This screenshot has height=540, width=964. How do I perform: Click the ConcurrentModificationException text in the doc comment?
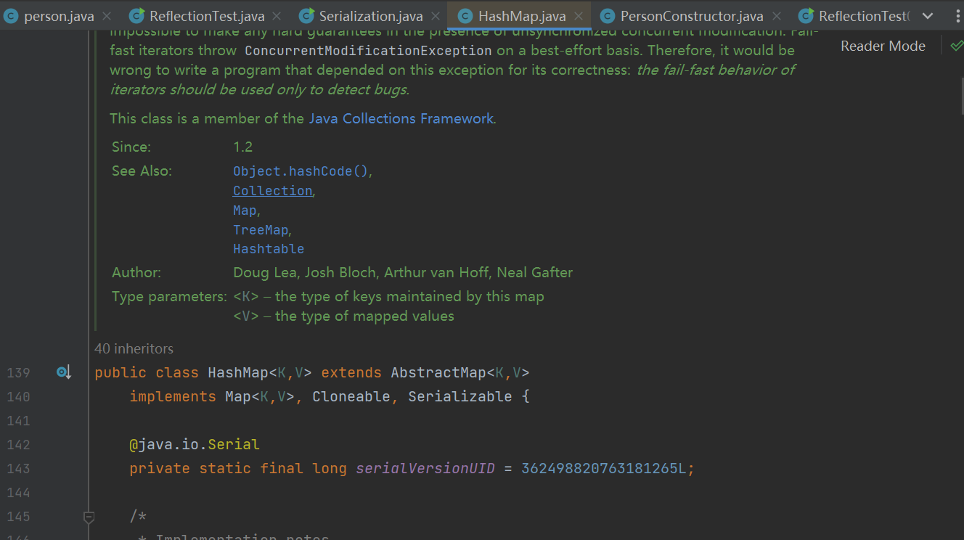click(368, 51)
